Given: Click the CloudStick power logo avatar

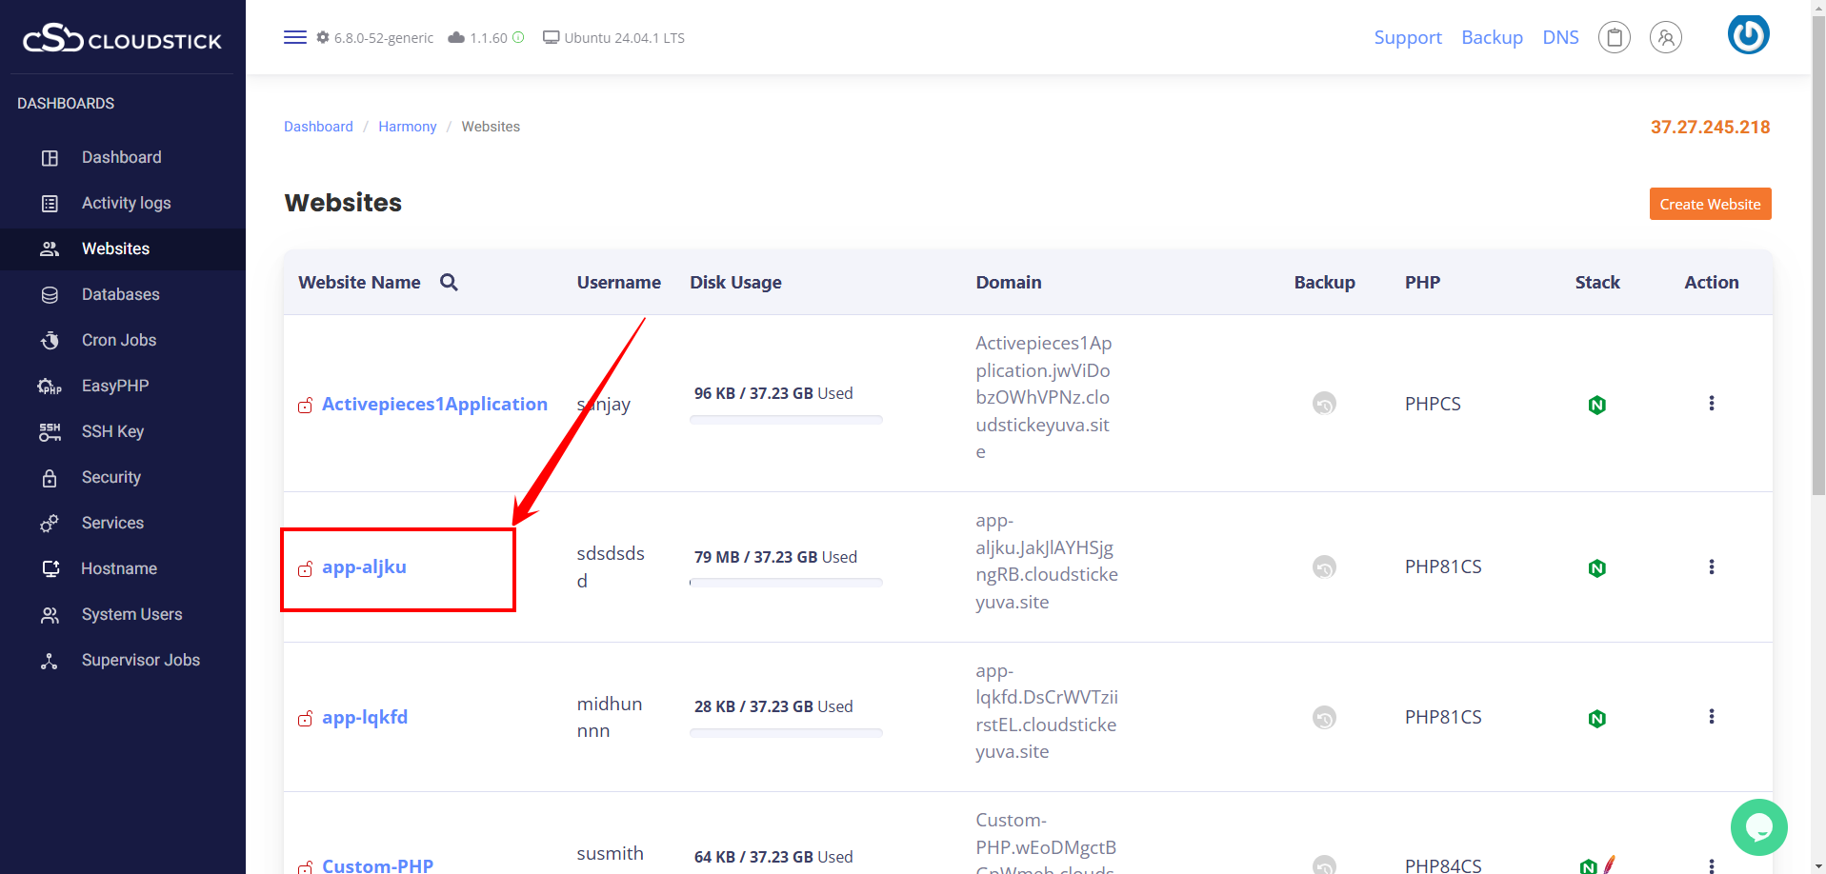Looking at the screenshot, I should (x=1748, y=35).
